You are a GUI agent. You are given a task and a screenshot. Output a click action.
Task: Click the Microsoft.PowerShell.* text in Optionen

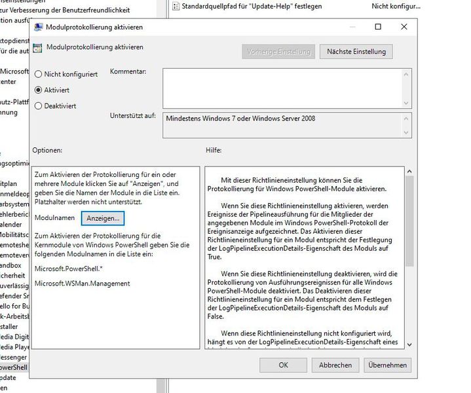click(69, 269)
